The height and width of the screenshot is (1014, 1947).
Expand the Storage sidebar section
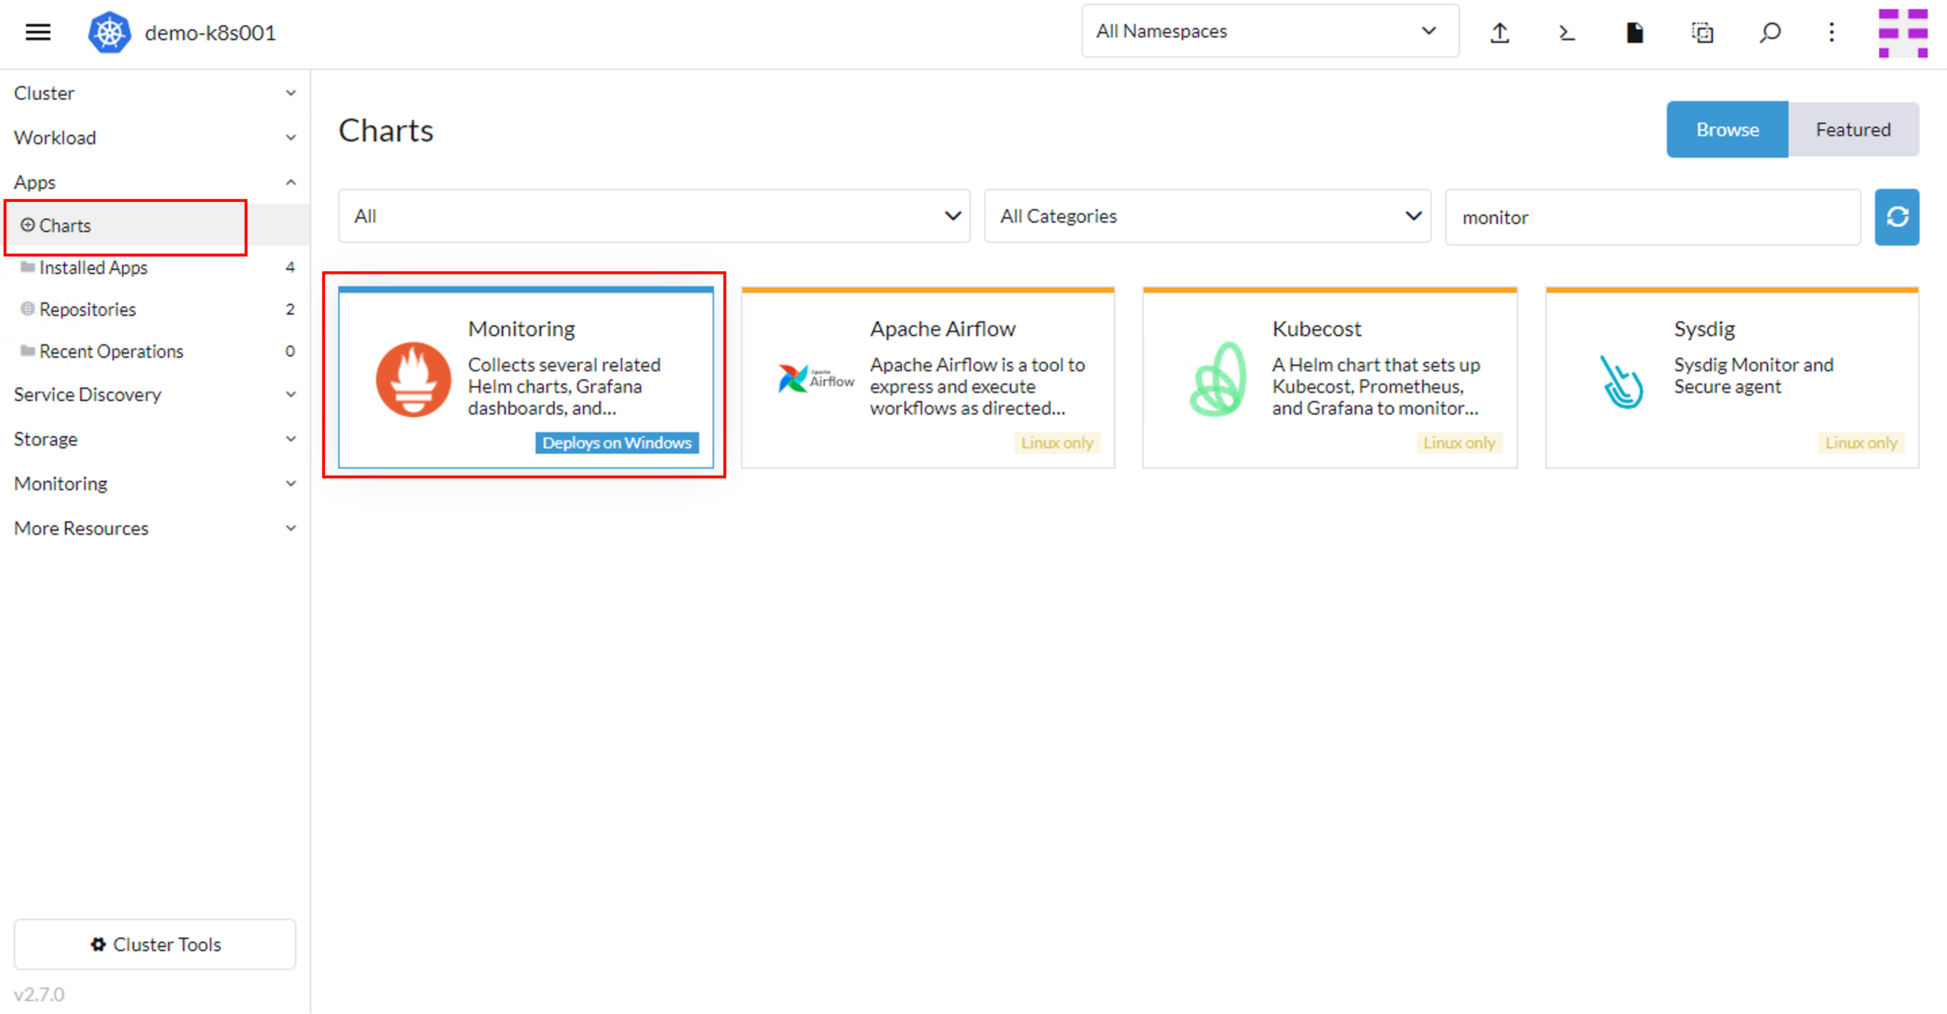click(x=155, y=439)
